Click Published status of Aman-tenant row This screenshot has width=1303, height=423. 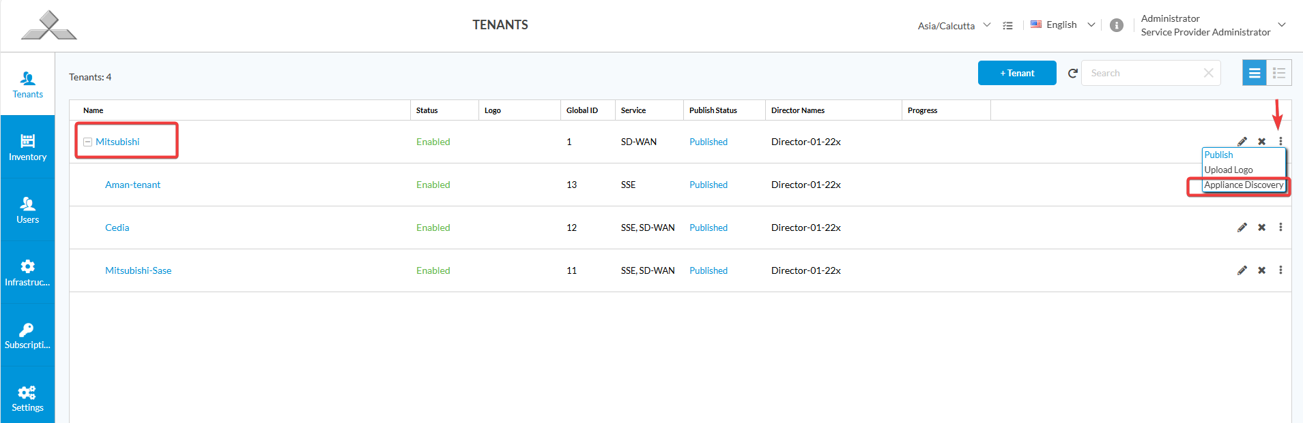pyautogui.click(x=708, y=185)
